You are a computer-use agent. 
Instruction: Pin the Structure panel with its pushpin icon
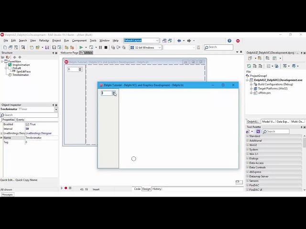click(x=53, y=53)
